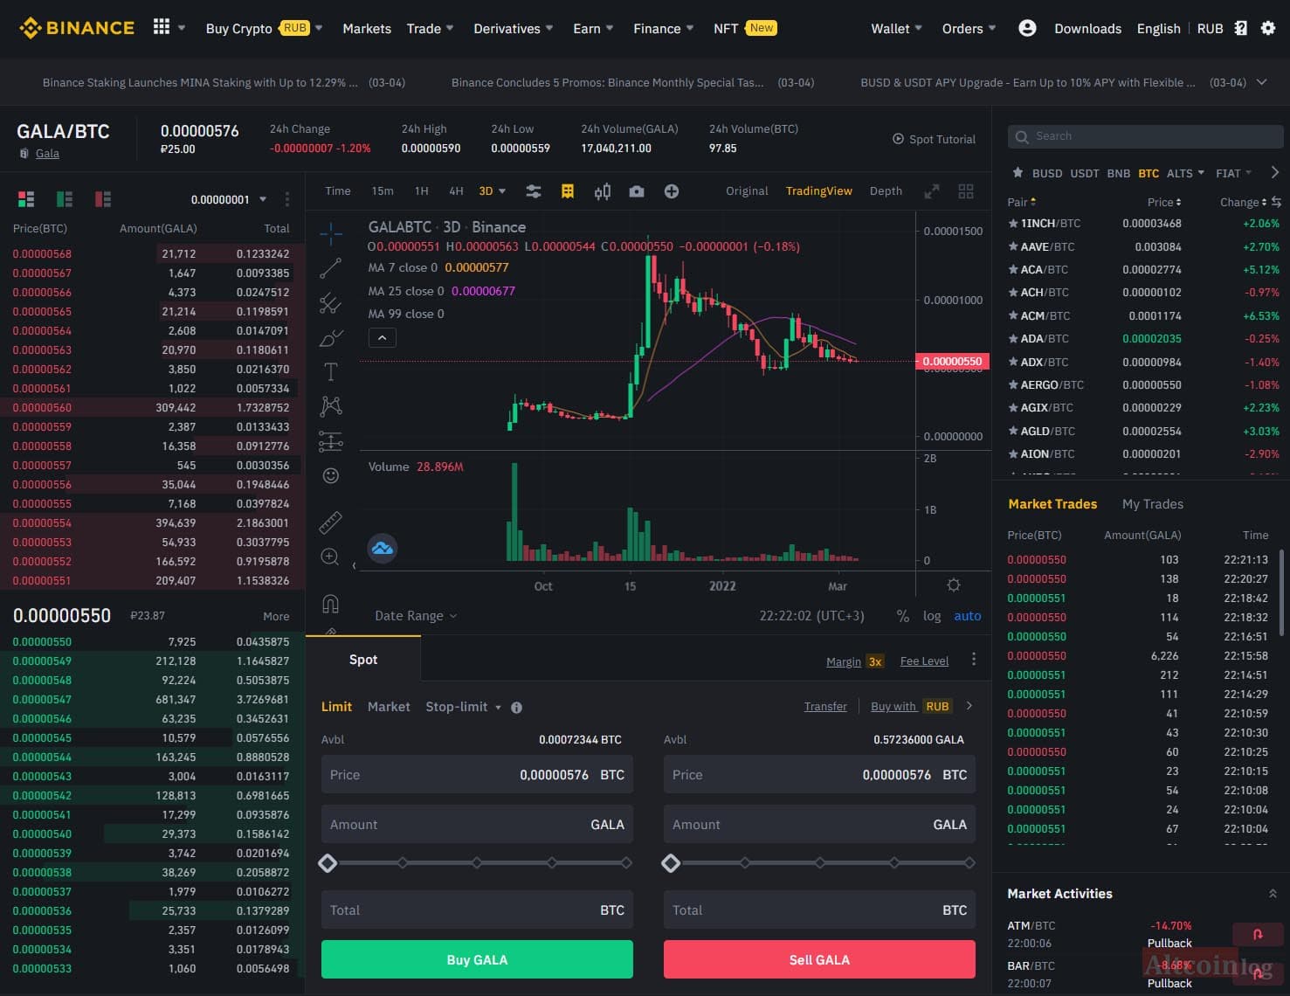Click the Buy GALA button

(477, 959)
